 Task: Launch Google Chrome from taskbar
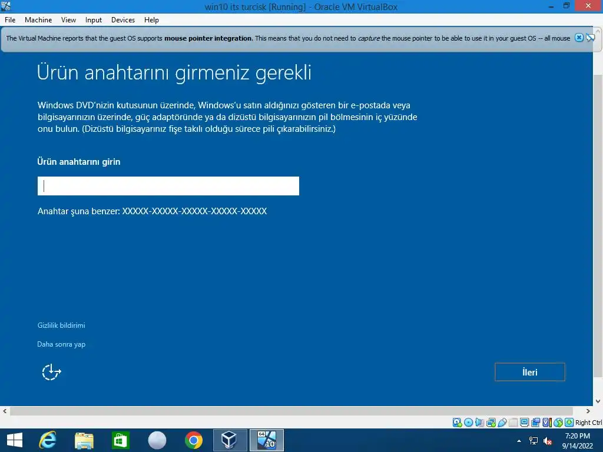tap(193, 440)
